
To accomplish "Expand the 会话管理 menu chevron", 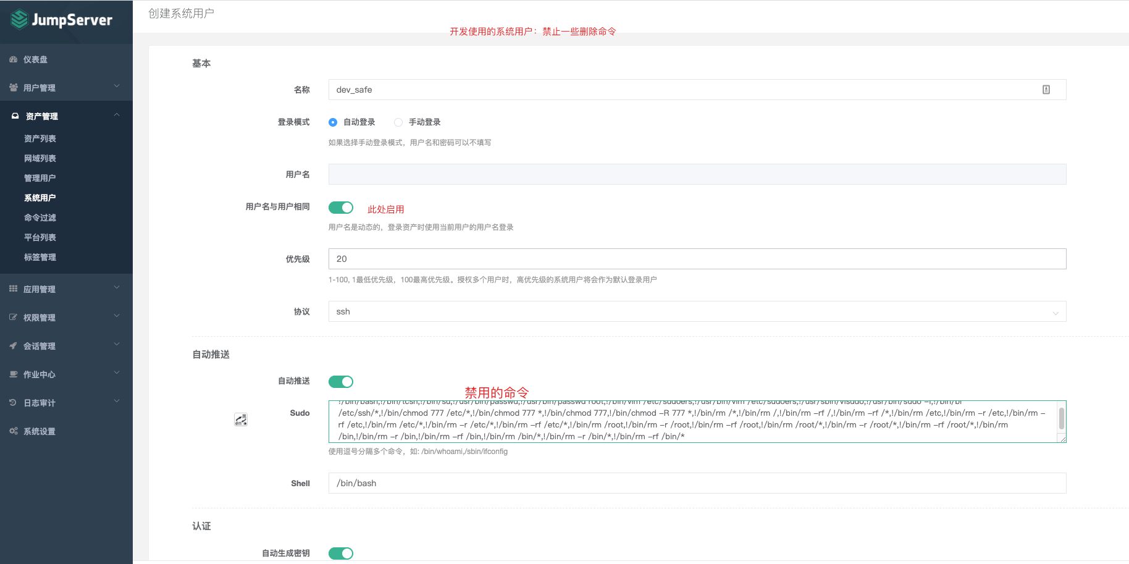I will pyautogui.click(x=117, y=345).
